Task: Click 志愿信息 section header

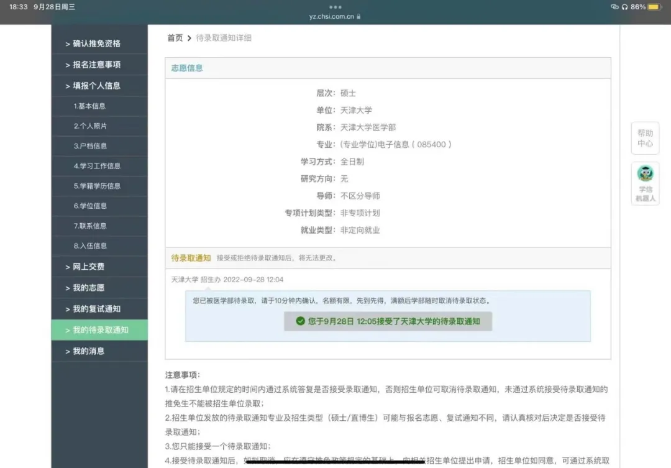Action: (x=187, y=68)
